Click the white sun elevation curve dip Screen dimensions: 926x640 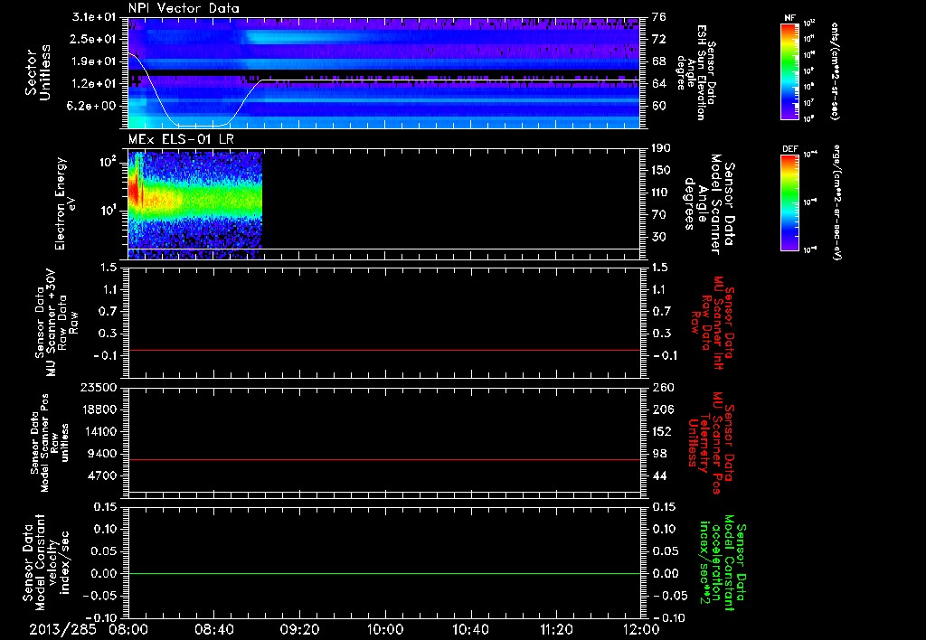click(201, 125)
